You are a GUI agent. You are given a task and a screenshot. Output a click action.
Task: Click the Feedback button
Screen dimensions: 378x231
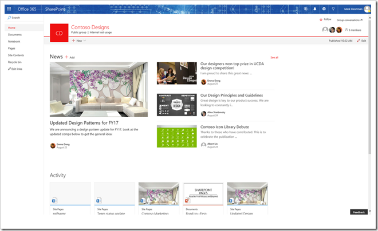point(359,212)
